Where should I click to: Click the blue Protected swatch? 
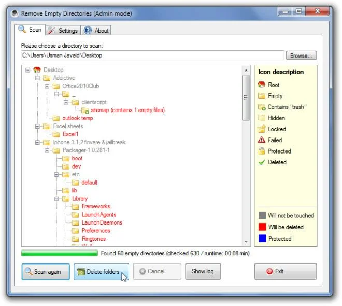(x=262, y=239)
